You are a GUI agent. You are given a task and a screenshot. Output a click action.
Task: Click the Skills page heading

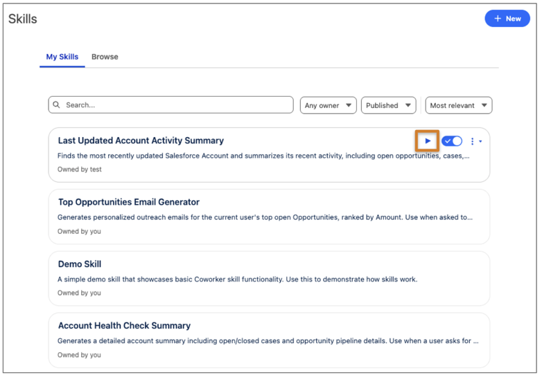22,19
